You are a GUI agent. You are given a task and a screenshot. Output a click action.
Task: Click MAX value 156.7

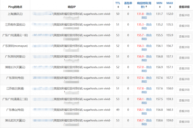[x=170, y=46]
